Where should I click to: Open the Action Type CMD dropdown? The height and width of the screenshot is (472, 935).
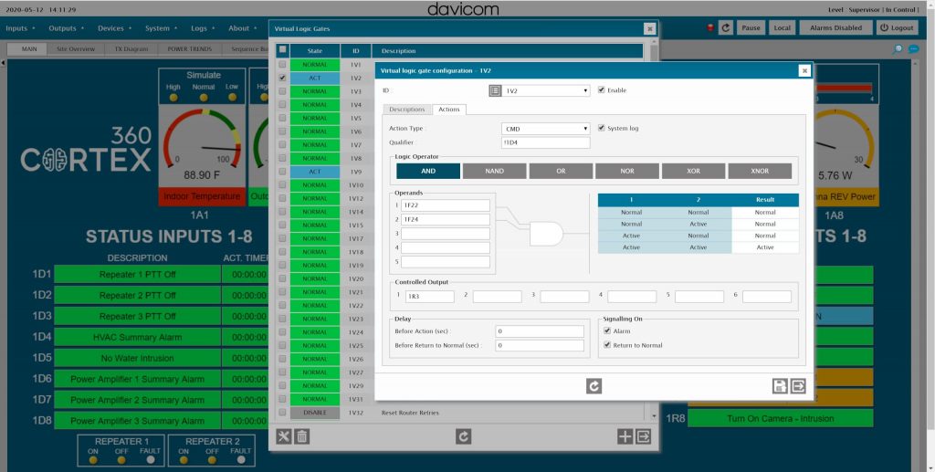[x=545, y=129]
